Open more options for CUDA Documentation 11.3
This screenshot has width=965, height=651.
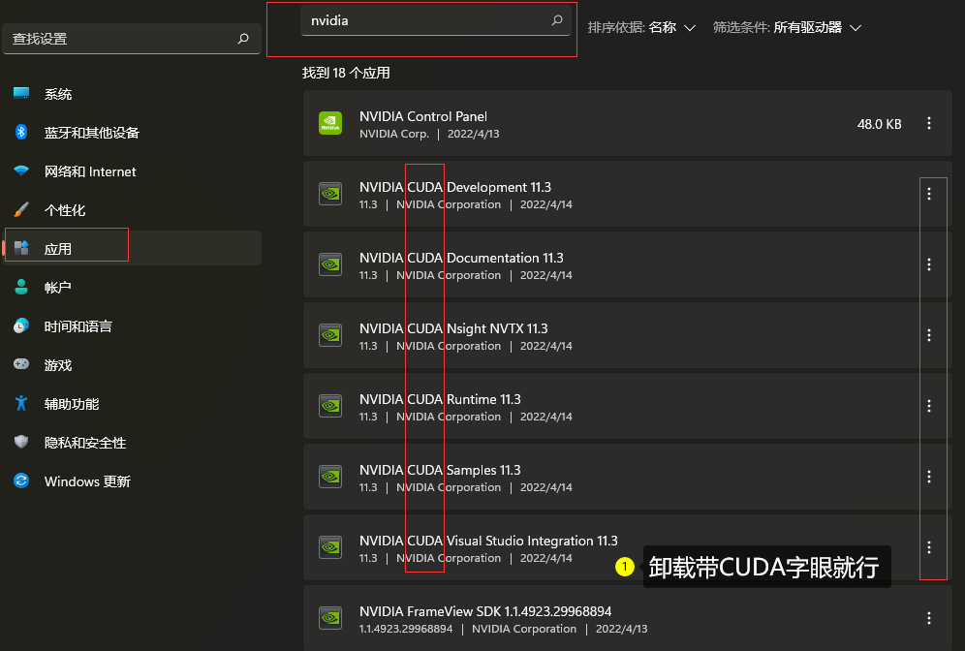(929, 264)
